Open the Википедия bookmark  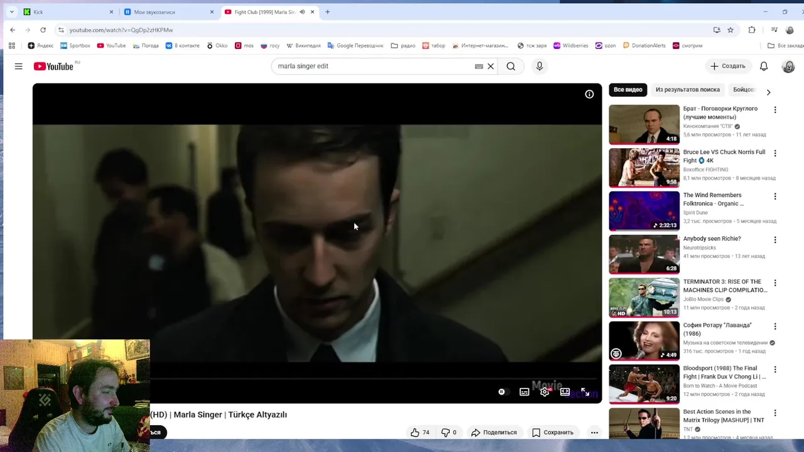coord(303,45)
